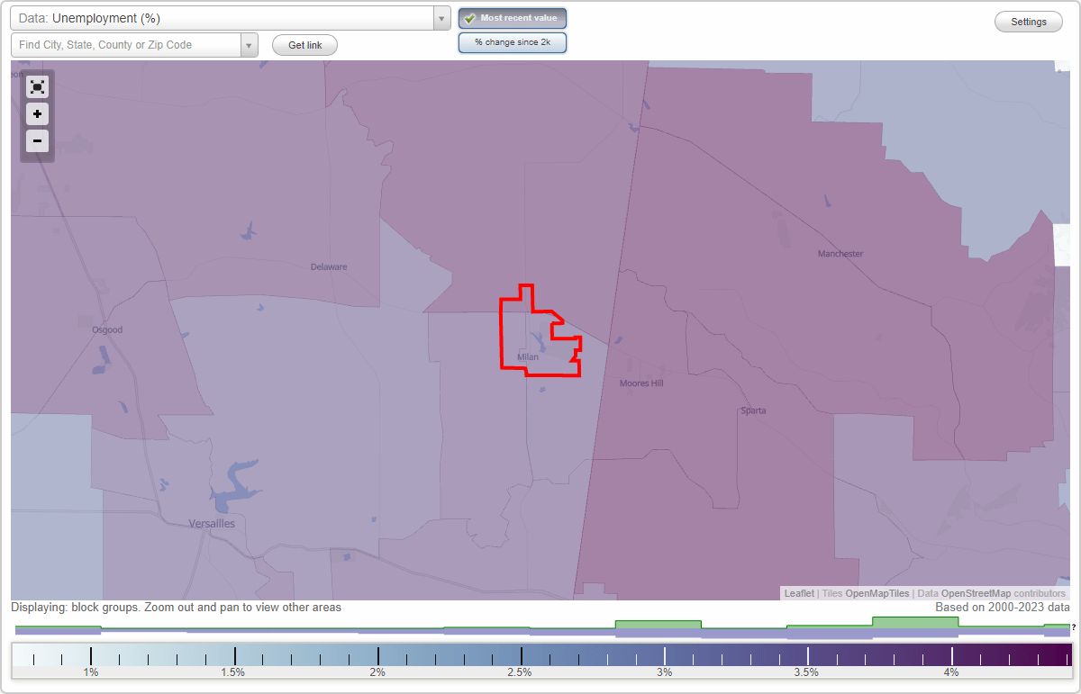Click the Versailles area on the map

[x=212, y=523]
